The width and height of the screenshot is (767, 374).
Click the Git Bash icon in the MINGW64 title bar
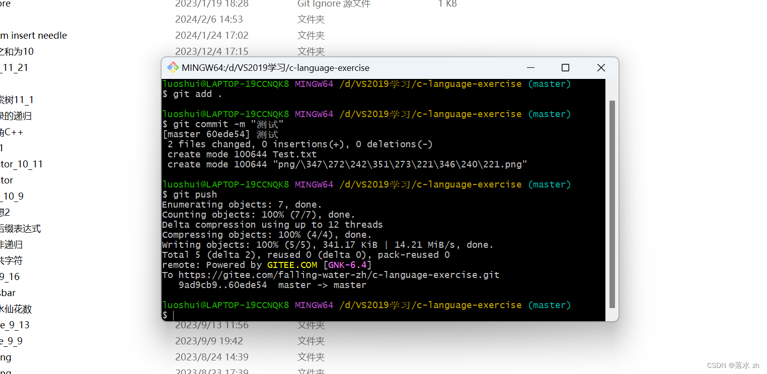173,67
